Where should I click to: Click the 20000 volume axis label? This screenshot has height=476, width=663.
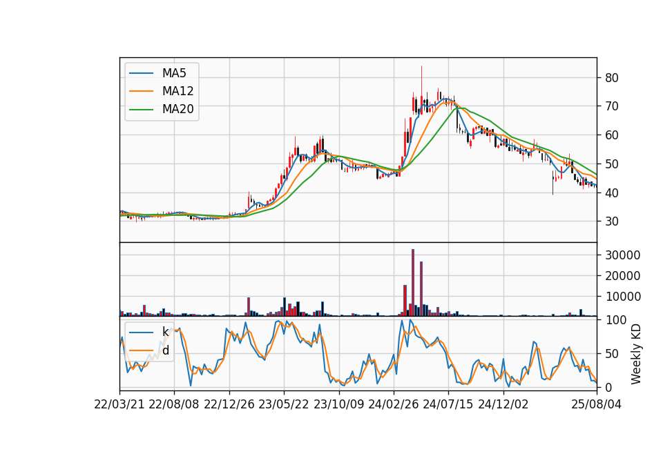coord(623,276)
